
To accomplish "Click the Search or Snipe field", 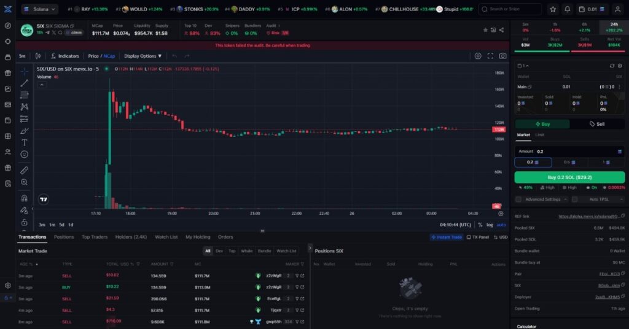I will pos(510,9).
